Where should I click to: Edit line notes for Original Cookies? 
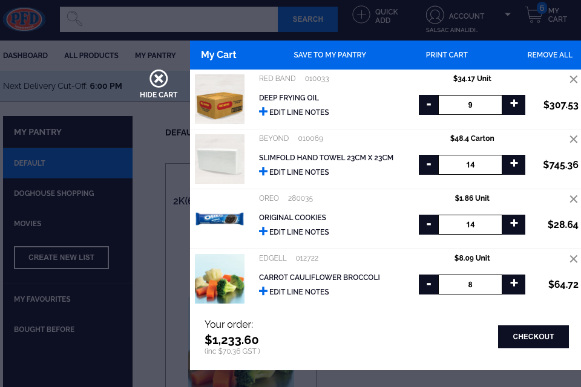(x=294, y=232)
